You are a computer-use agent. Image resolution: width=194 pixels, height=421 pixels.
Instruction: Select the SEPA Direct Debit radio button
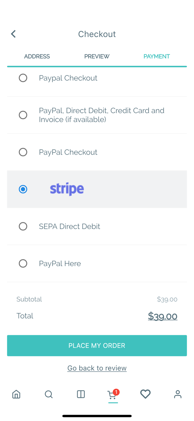coord(23,226)
